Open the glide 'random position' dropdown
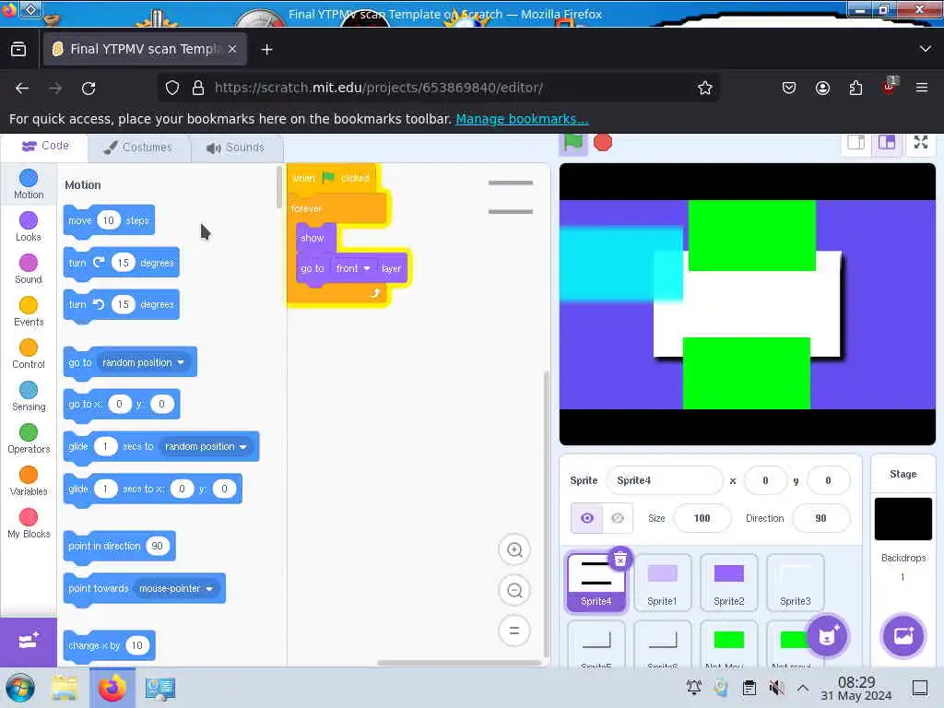Image resolution: width=944 pixels, height=708 pixels. click(x=206, y=447)
